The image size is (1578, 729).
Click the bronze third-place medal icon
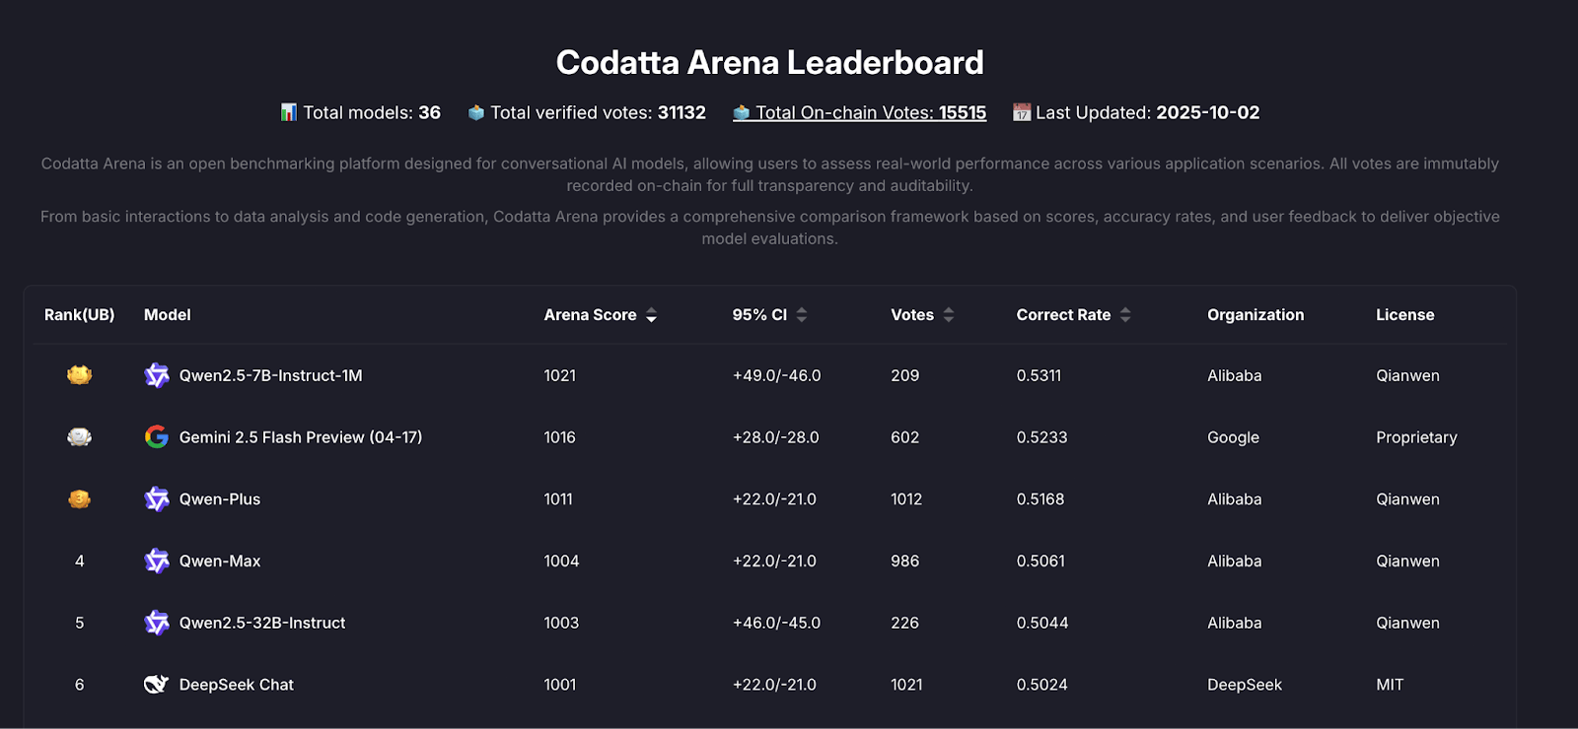(x=79, y=499)
